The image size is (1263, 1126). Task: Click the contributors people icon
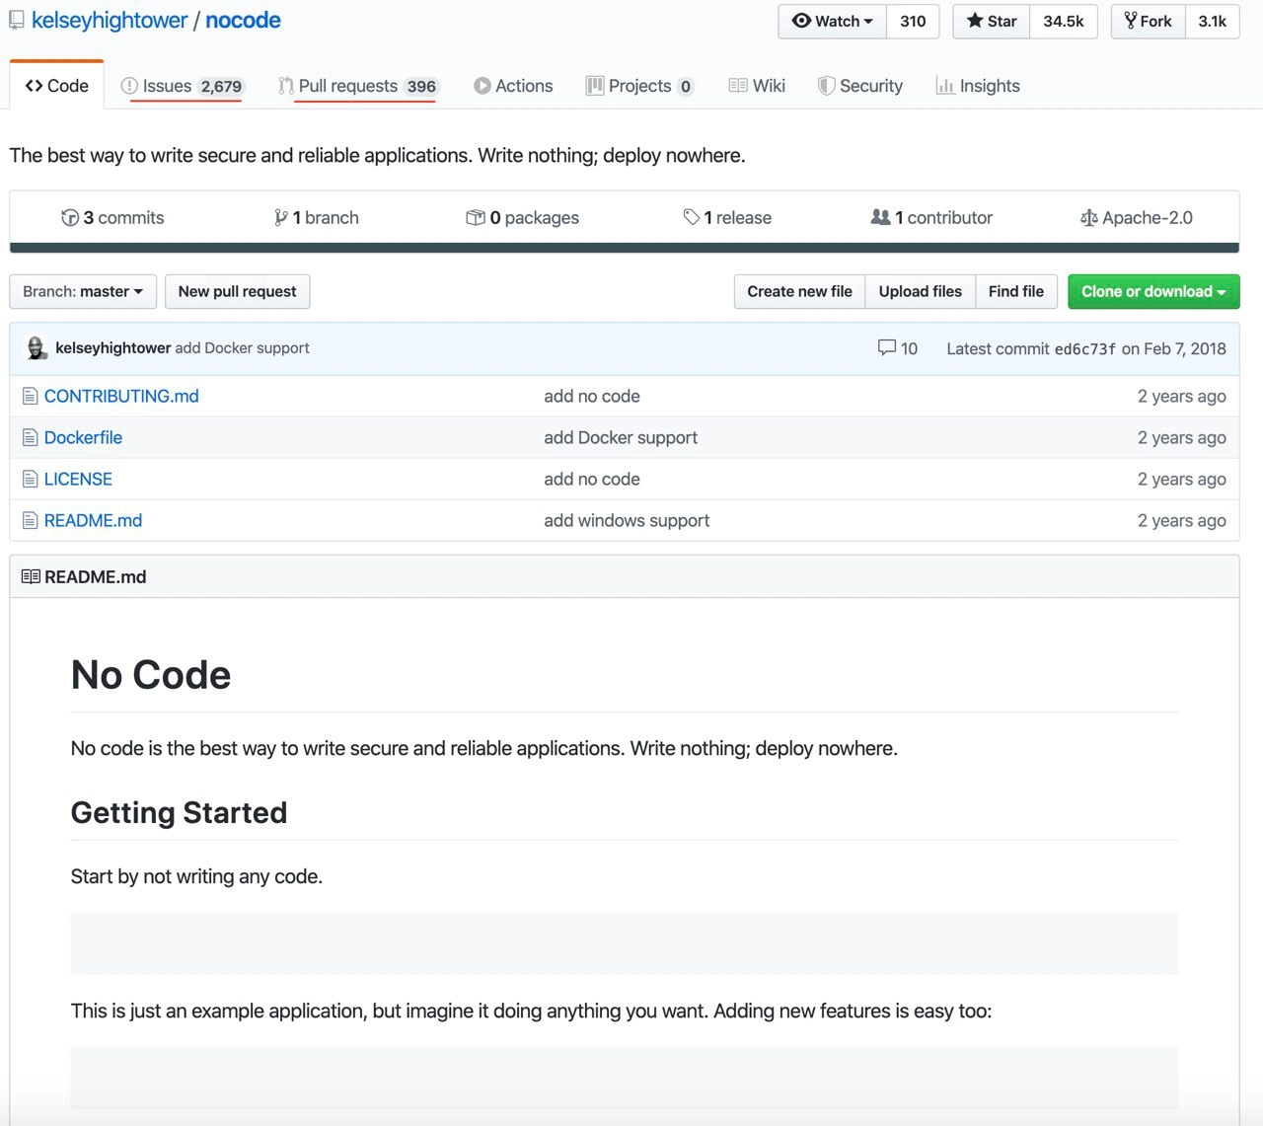tap(880, 217)
